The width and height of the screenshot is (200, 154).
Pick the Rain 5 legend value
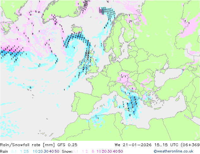click(27, 151)
